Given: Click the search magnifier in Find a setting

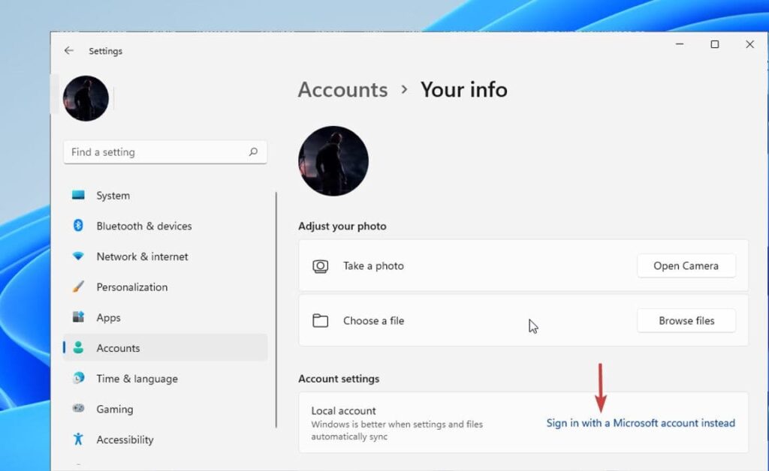Looking at the screenshot, I should (255, 151).
